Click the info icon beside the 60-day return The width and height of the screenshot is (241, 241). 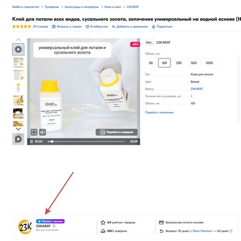(x=231, y=231)
